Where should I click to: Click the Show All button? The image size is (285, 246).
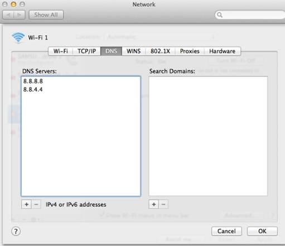[x=46, y=15]
